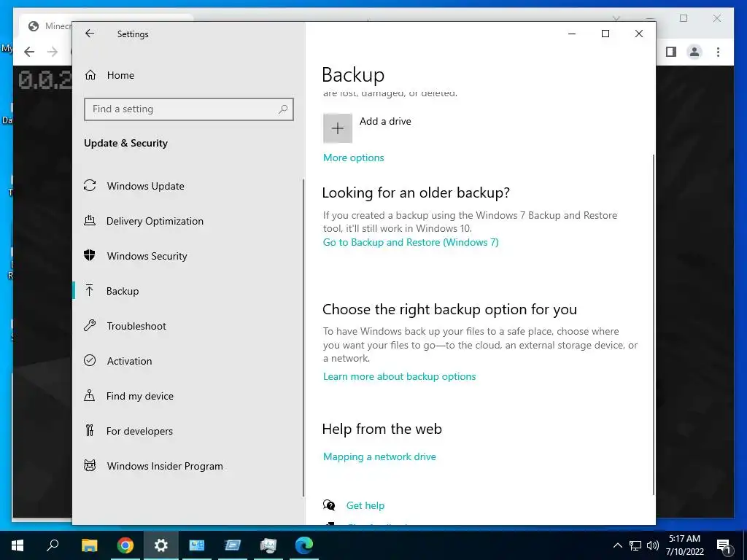
Task: Open Windows Security section
Action: pos(147,256)
